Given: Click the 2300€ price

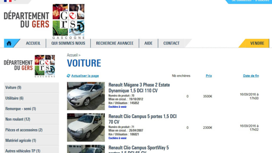Looking at the screenshot, I should 208,128.
